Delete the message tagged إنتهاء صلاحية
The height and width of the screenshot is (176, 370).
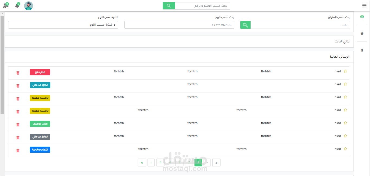coord(18,150)
